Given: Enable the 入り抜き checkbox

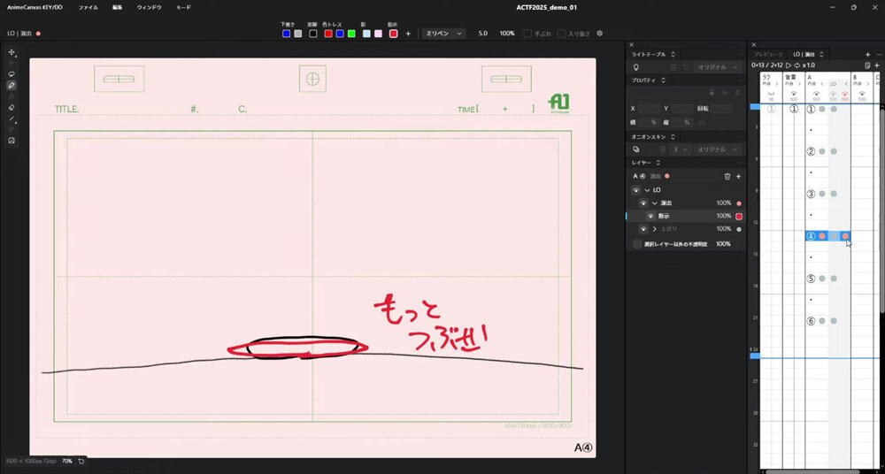Looking at the screenshot, I should click(x=561, y=34).
